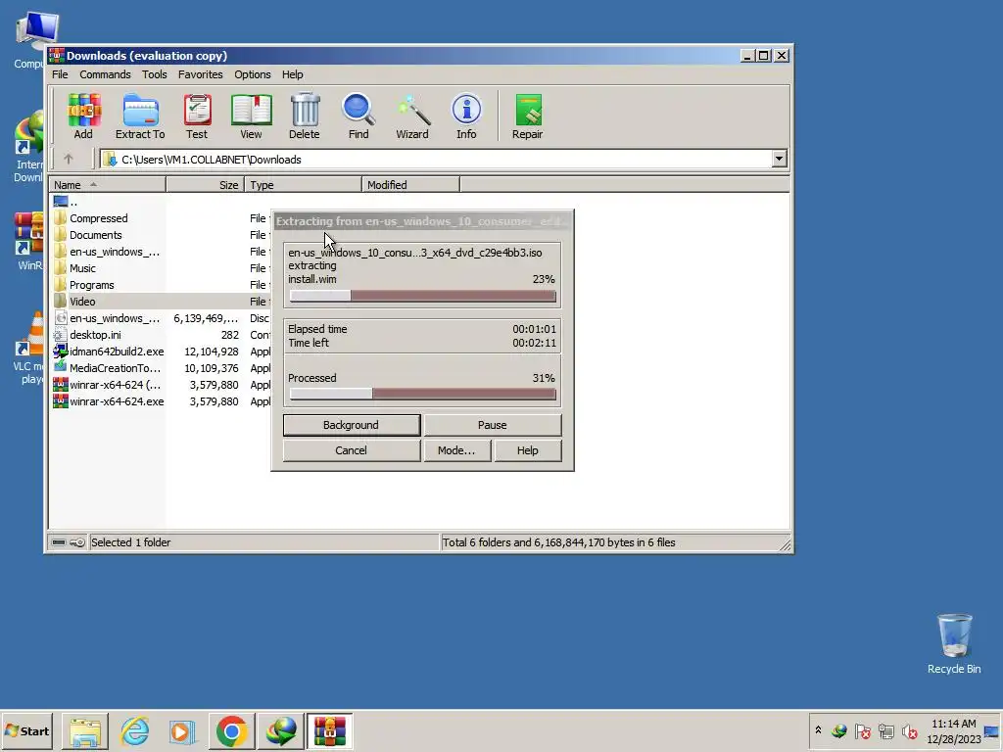Sort by Type column header

click(304, 185)
